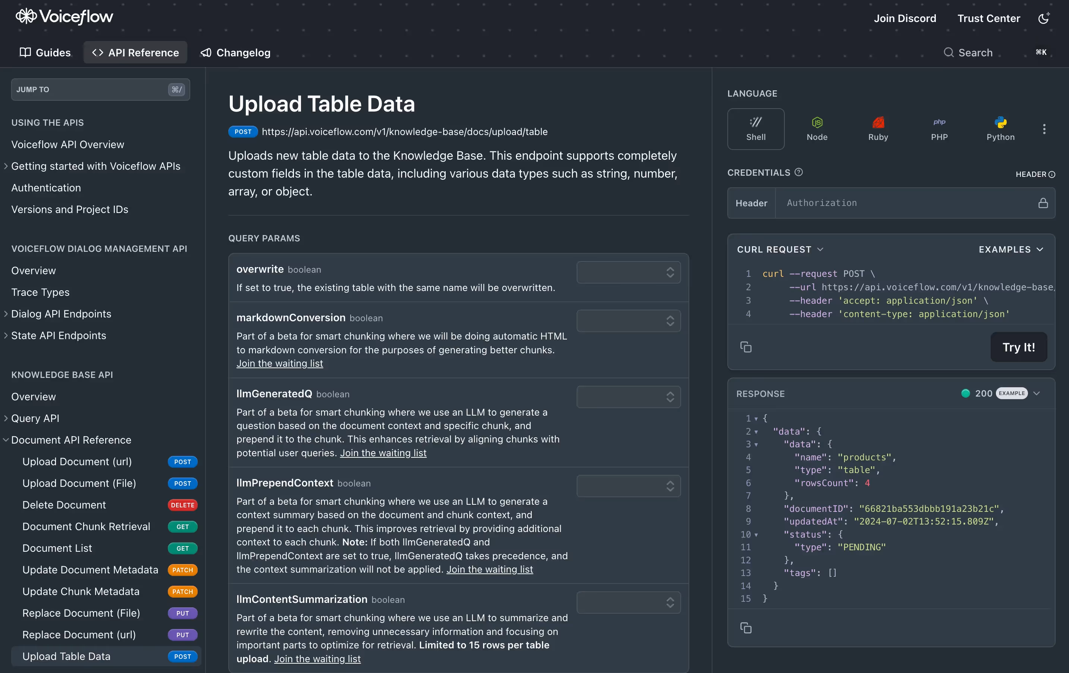Open the Changelog tab
Viewport: 1069px width, 673px height.
(236, 52)
